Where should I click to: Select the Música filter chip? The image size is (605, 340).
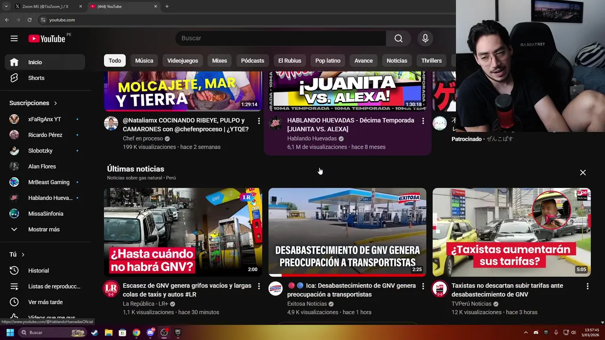point(144,60)
